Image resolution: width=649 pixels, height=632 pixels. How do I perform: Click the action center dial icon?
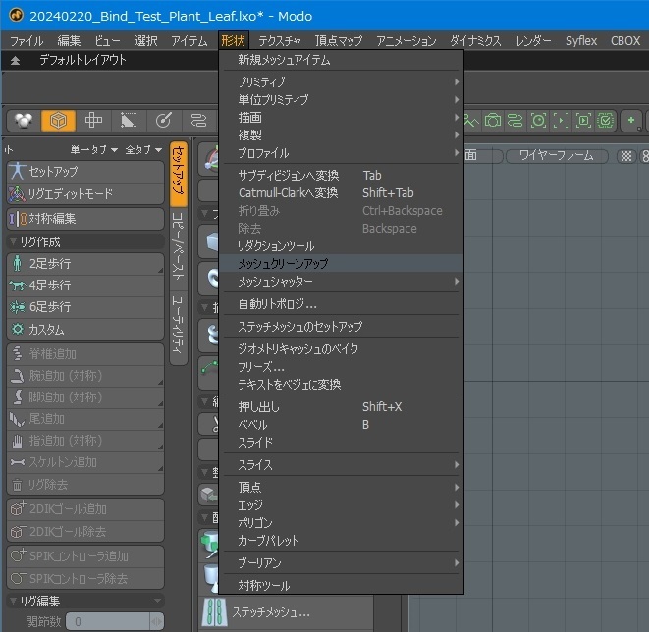pos(164,121)
